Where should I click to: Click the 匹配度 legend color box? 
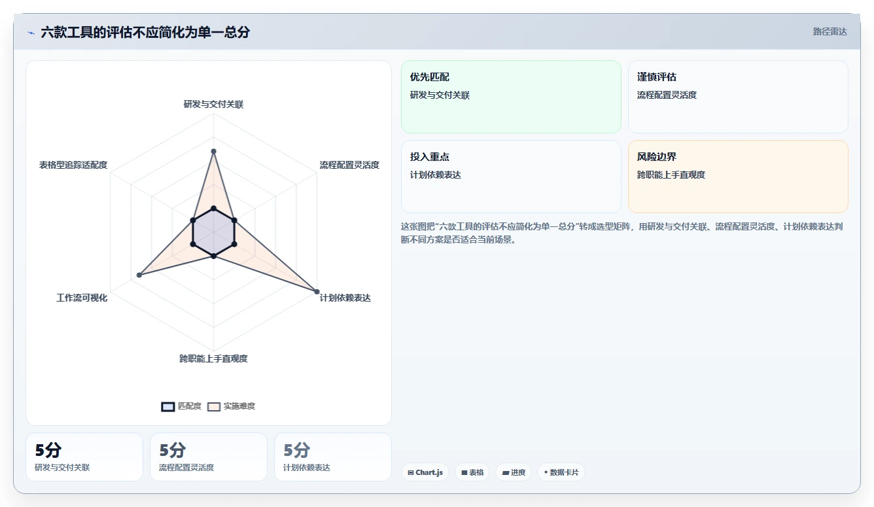(168, 406)
